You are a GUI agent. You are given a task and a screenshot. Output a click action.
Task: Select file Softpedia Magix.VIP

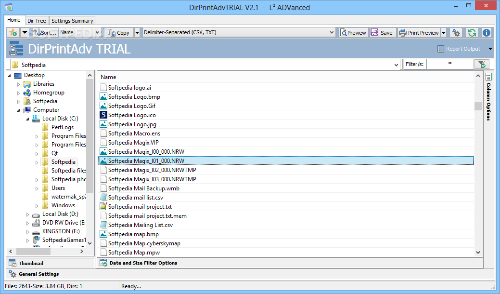133,142
